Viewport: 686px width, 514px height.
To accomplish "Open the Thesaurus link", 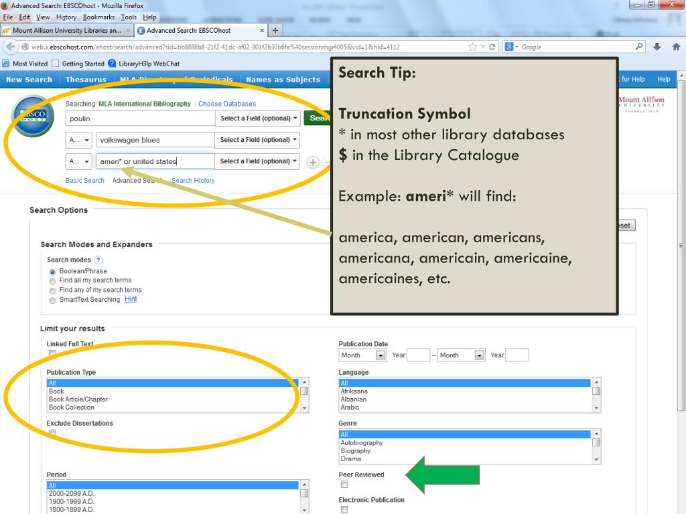I will click(86, 80).
